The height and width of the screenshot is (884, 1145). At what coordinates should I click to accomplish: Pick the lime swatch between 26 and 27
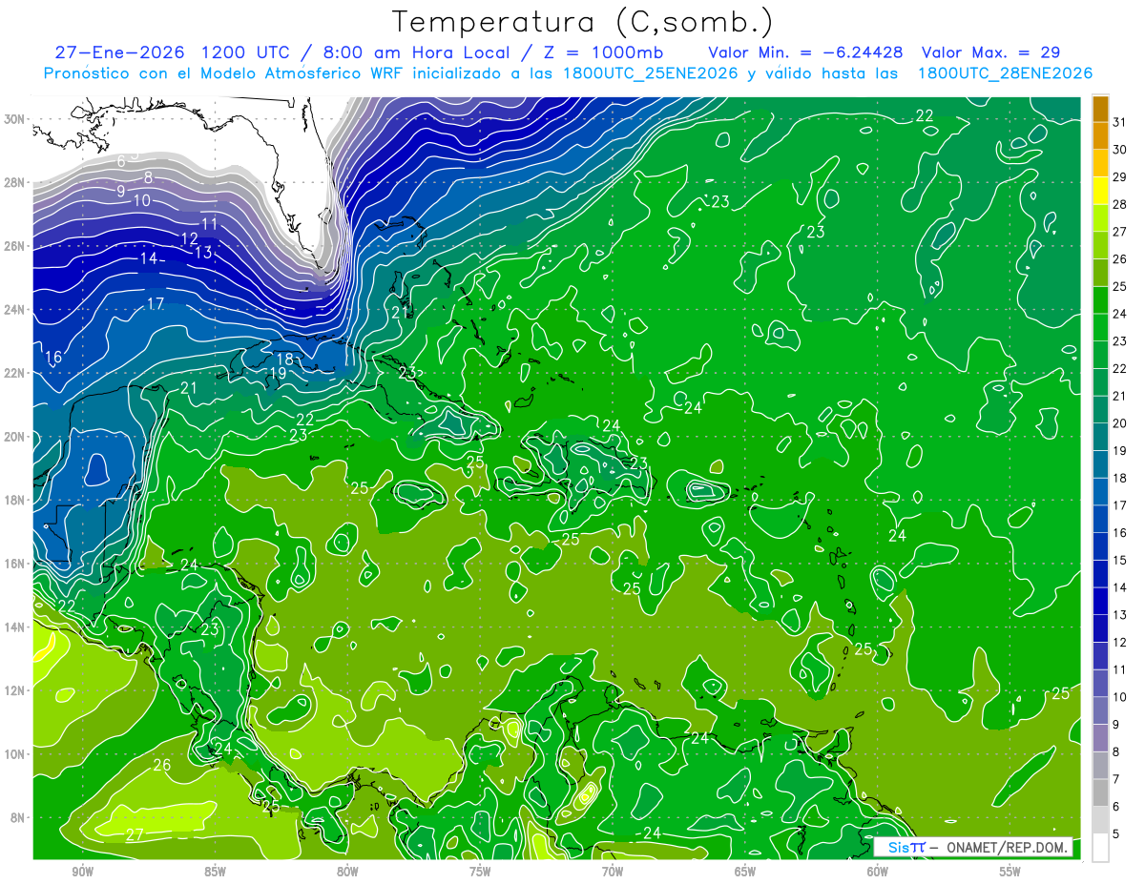pos(1100,246)
